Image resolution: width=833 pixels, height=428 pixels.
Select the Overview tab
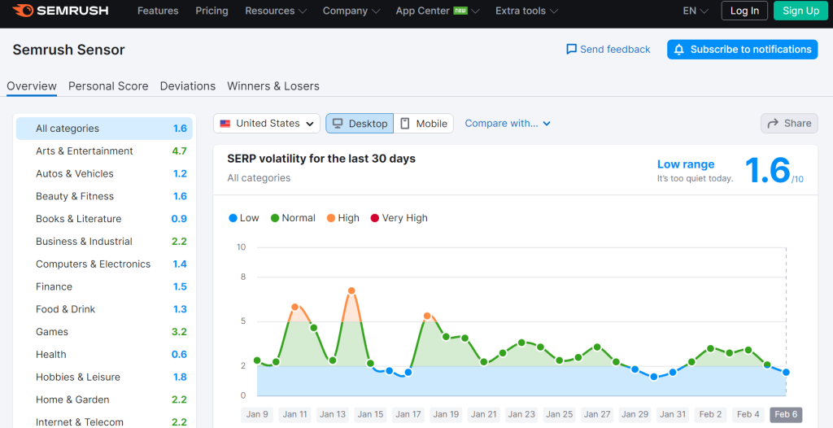(32, 86)
